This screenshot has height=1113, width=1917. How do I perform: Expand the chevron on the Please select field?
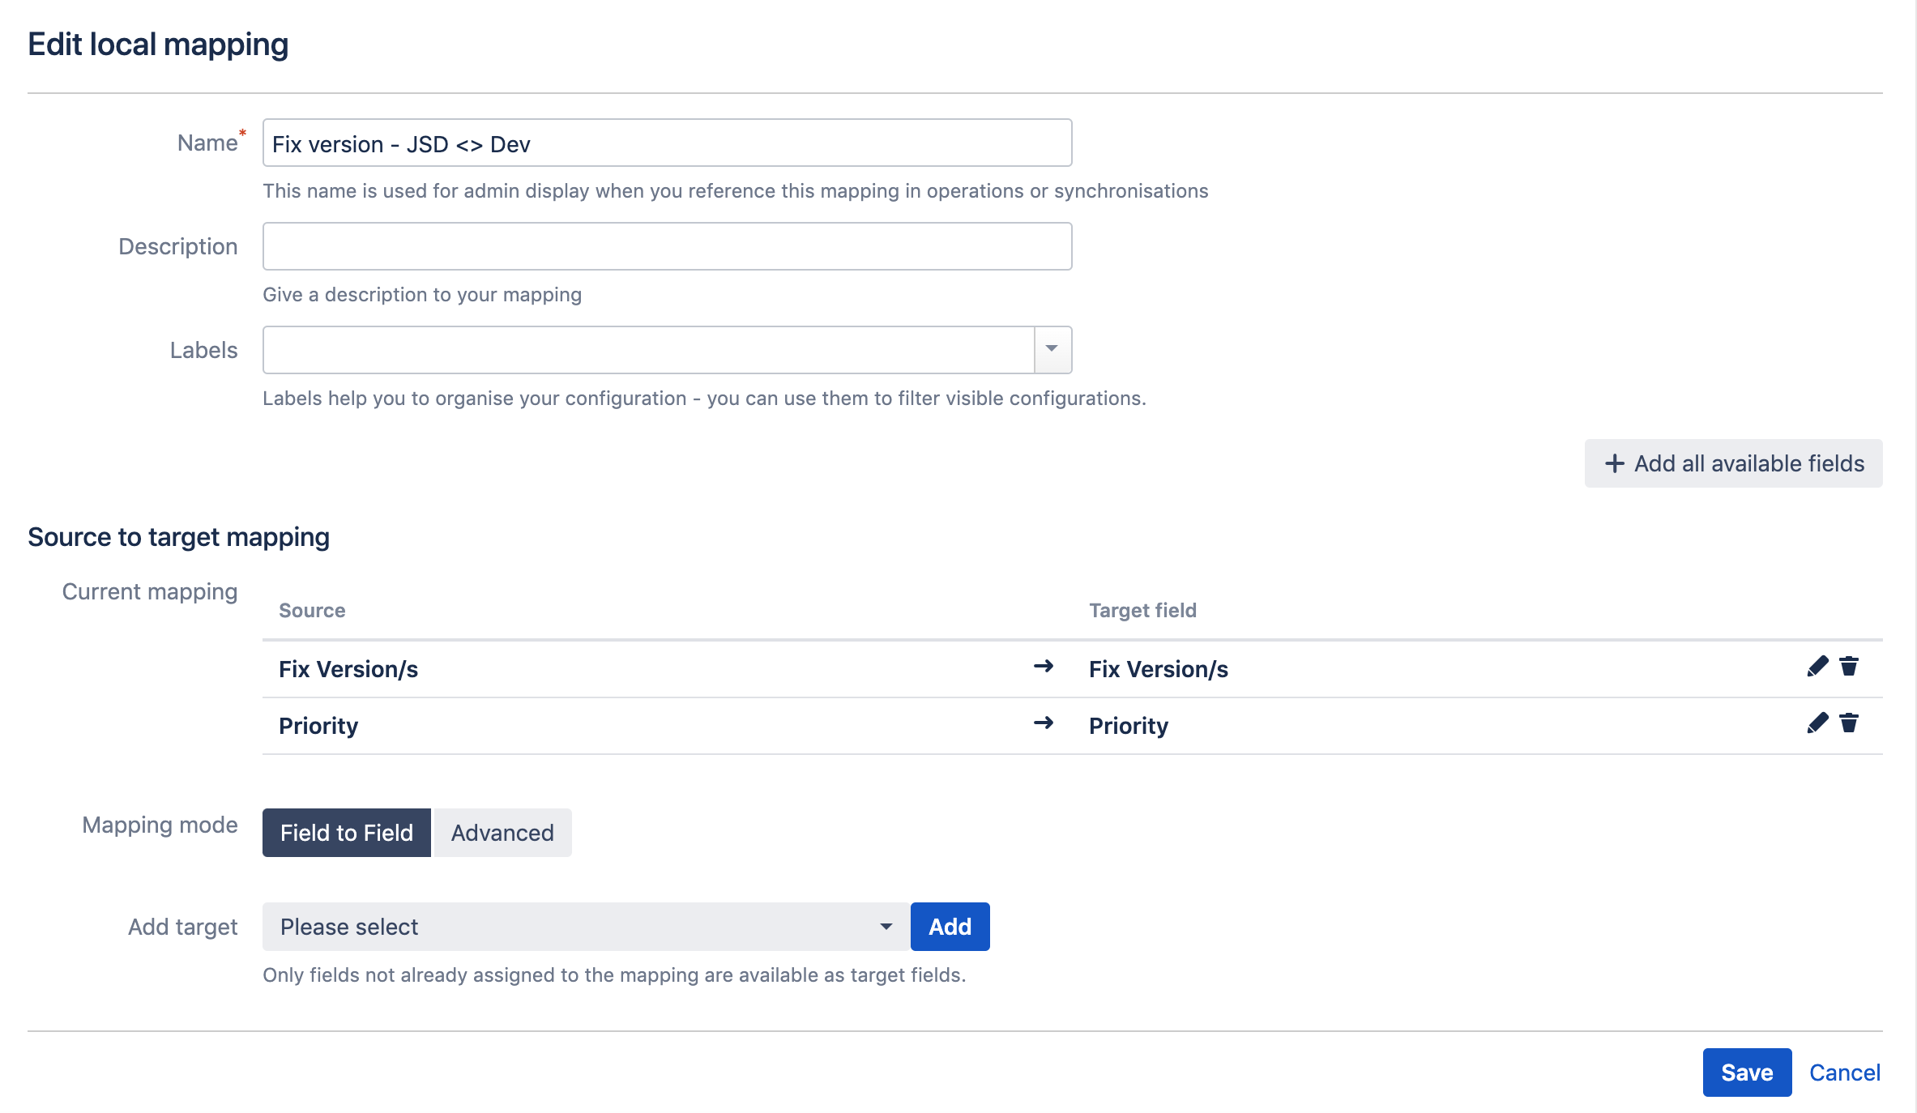point(886,926)
